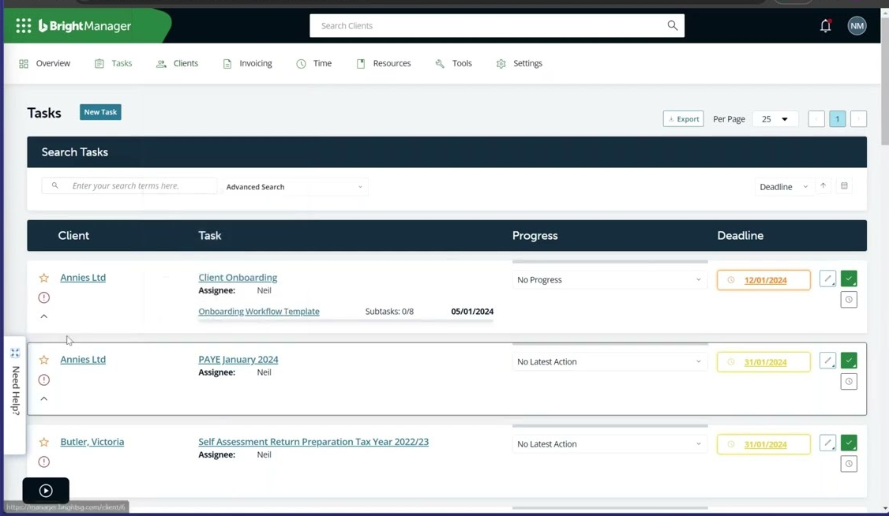The height and width of the screenshot is (516, 889).
Task: Go to the Invoicing tab
Action: coord(247,63)
